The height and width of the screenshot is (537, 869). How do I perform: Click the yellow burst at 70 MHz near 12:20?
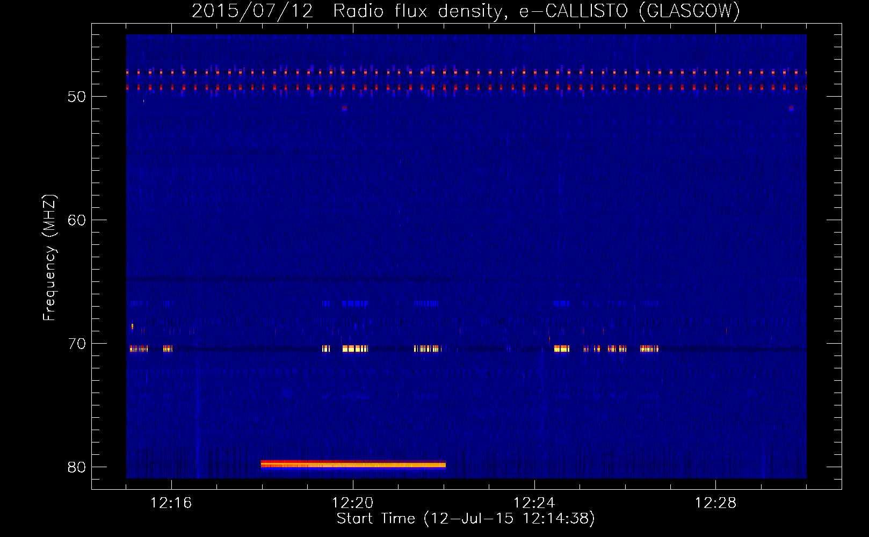(x=355, y=349)
